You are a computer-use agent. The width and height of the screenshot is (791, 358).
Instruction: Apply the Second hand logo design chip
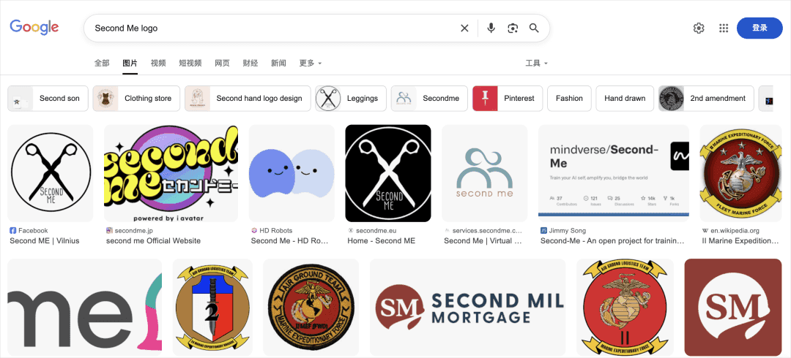247,99
